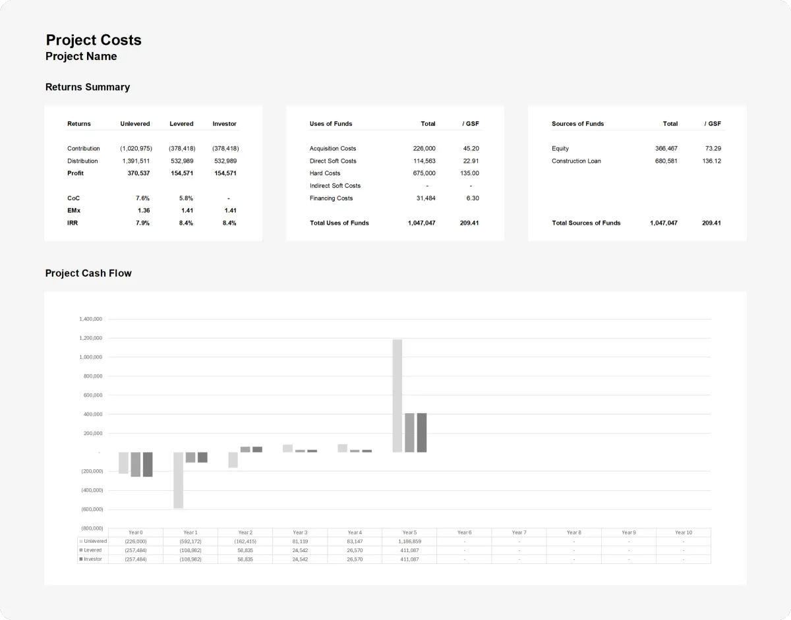Click the Financing Costs per GSF 6.30
The image size is (791, 620).
473,198
